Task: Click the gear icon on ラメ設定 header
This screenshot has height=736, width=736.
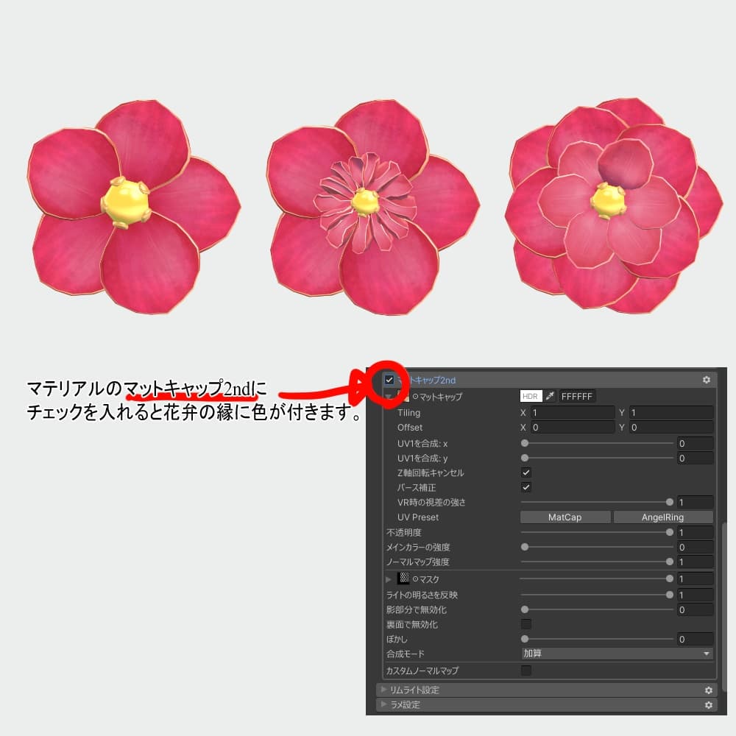Action: pyautogui.click(x=709, y=706)
